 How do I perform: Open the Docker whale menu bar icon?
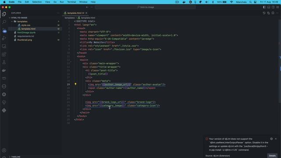pyautogui.click(x=184, y=2)
